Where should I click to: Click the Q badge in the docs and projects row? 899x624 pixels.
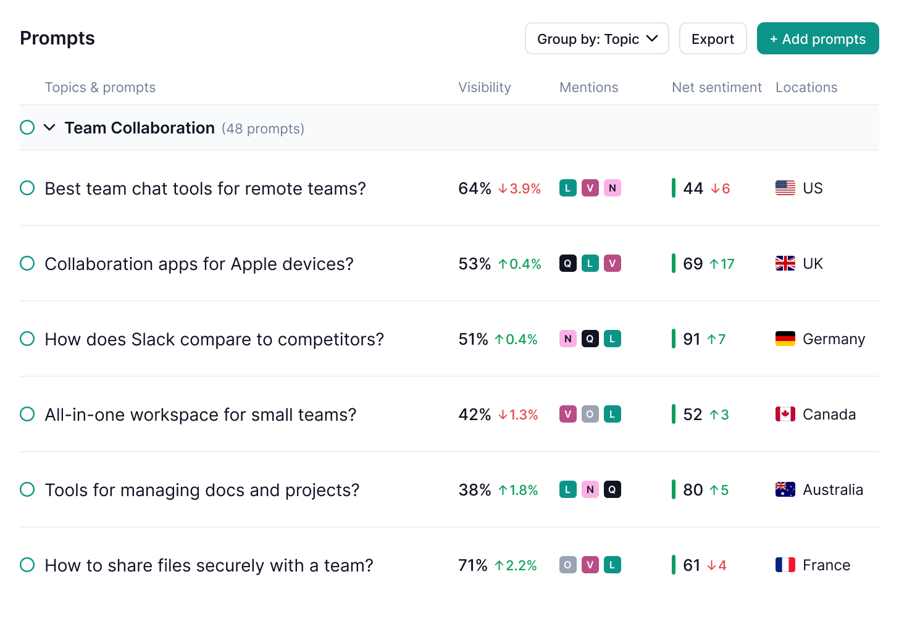coord(613,489)
